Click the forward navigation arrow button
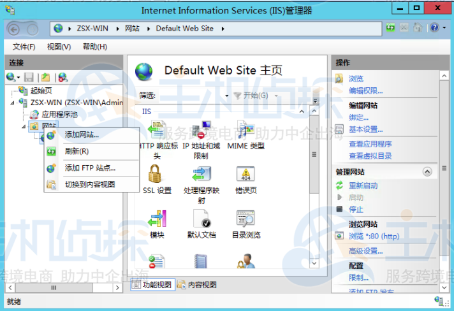 (32, 29)
